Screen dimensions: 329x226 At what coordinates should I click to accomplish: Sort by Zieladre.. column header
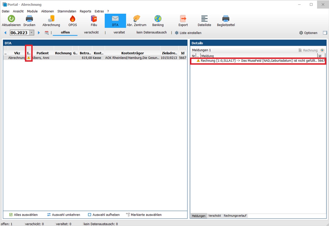point(169,53)
